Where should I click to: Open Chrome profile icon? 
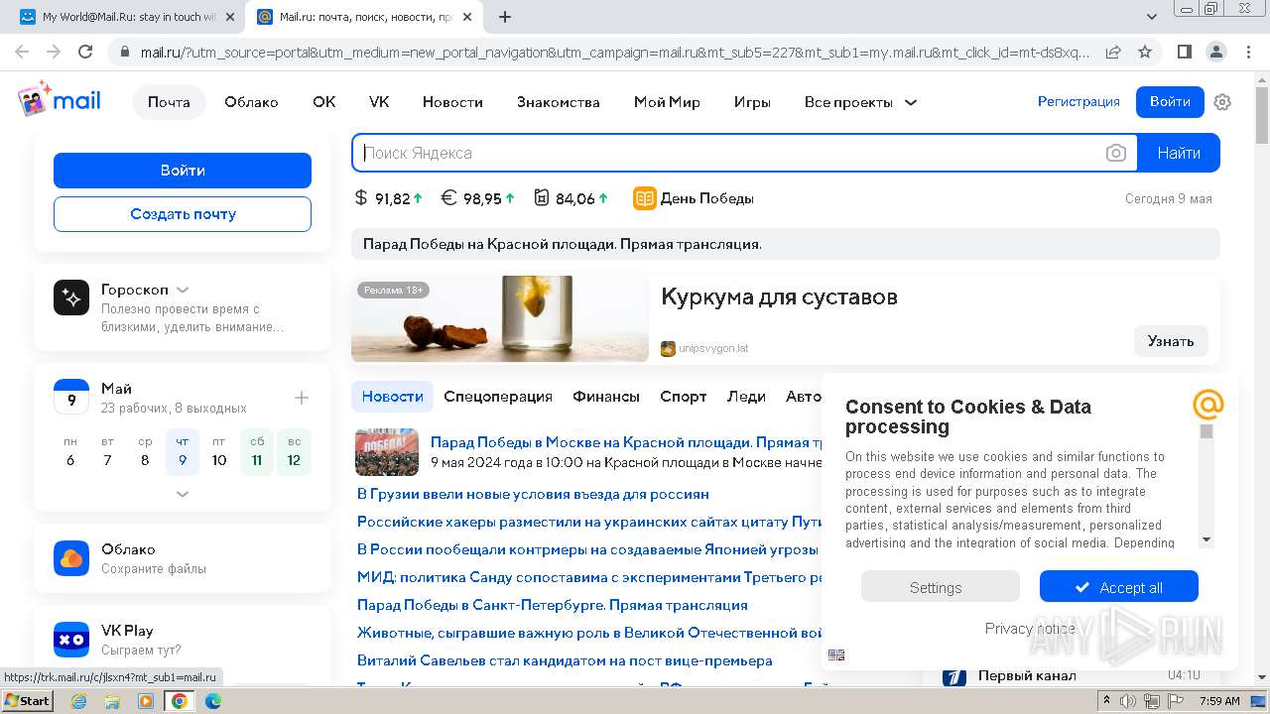click(x=1215, y=52)
